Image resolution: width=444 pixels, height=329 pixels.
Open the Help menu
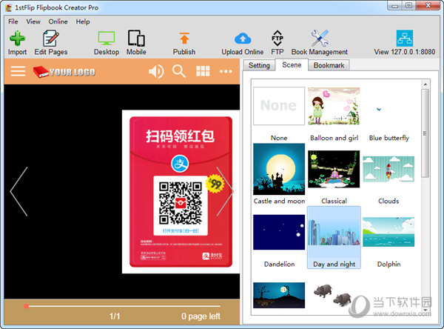coord(83,21)
